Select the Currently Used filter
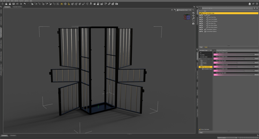 pyautogui.click(x=204, y=57)
